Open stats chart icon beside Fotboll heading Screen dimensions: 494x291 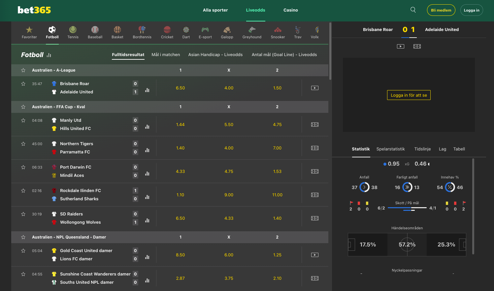coord(49,55)
